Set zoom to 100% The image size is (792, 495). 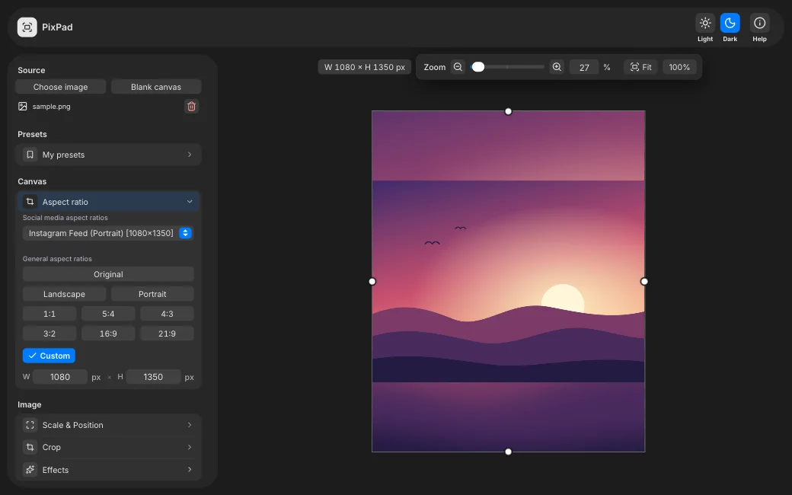click(x=679, y=67)
